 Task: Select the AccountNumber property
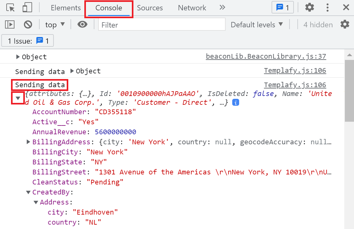59,112
